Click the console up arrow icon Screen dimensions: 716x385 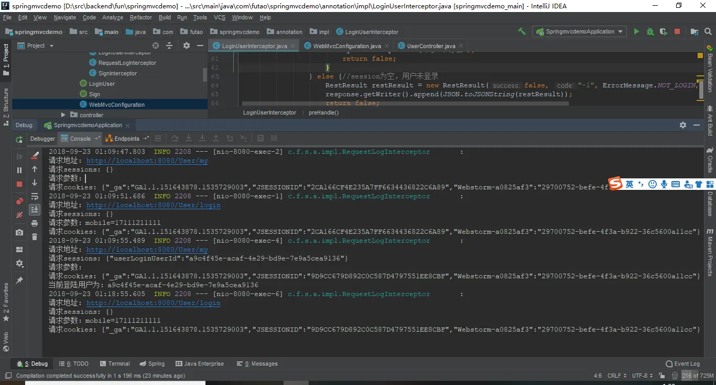pyautogui.click(x=35, y=169)
